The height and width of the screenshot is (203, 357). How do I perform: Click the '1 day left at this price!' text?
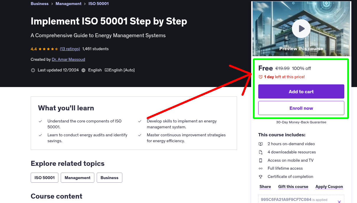tap(284, 77)
